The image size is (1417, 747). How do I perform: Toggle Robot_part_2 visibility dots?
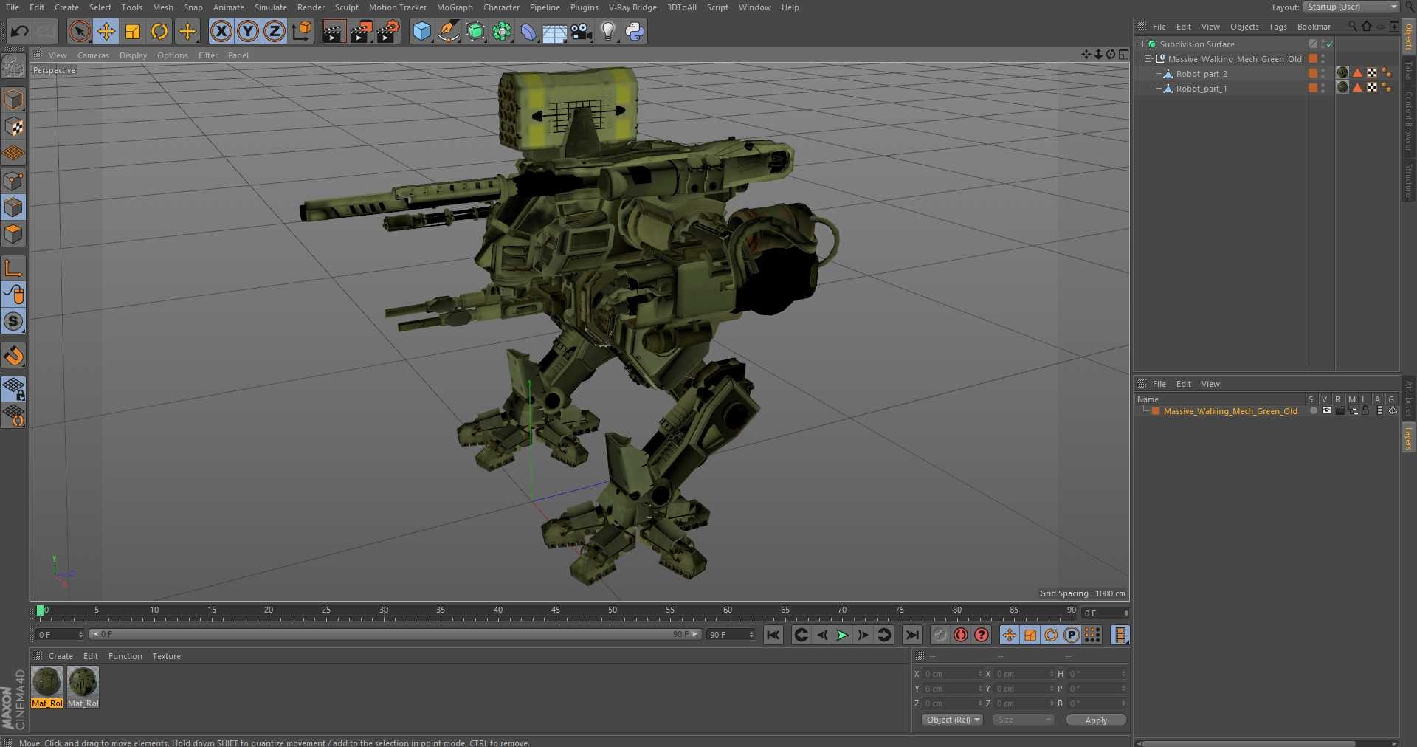(1323, 74)
